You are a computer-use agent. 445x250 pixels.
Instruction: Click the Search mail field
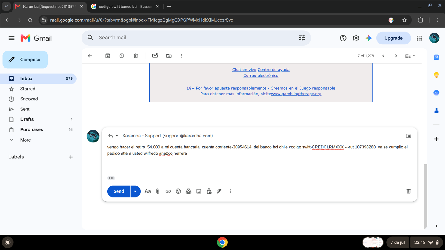pyautogui.click(x=196, y=38)
